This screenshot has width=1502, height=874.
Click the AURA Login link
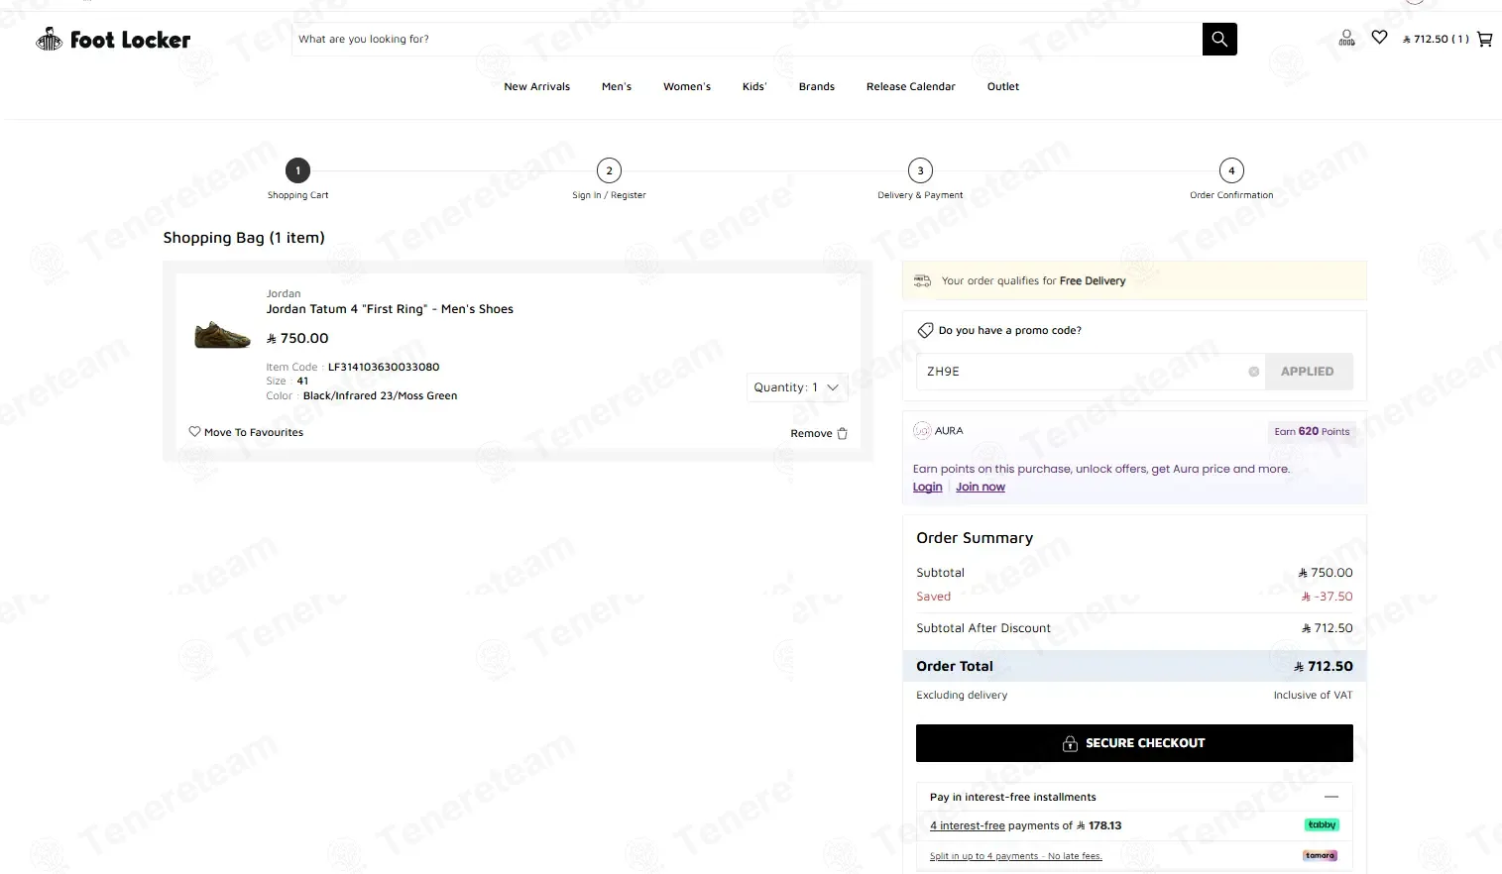point(927,488)
